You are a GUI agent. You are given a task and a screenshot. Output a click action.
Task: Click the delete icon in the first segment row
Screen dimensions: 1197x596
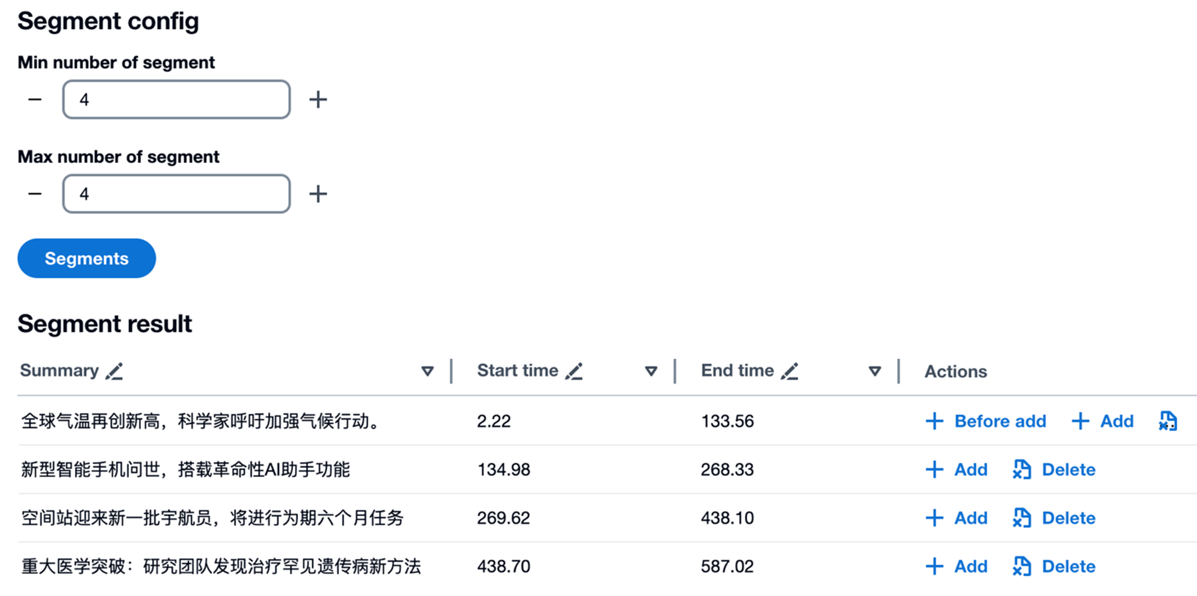point(1168,421)
